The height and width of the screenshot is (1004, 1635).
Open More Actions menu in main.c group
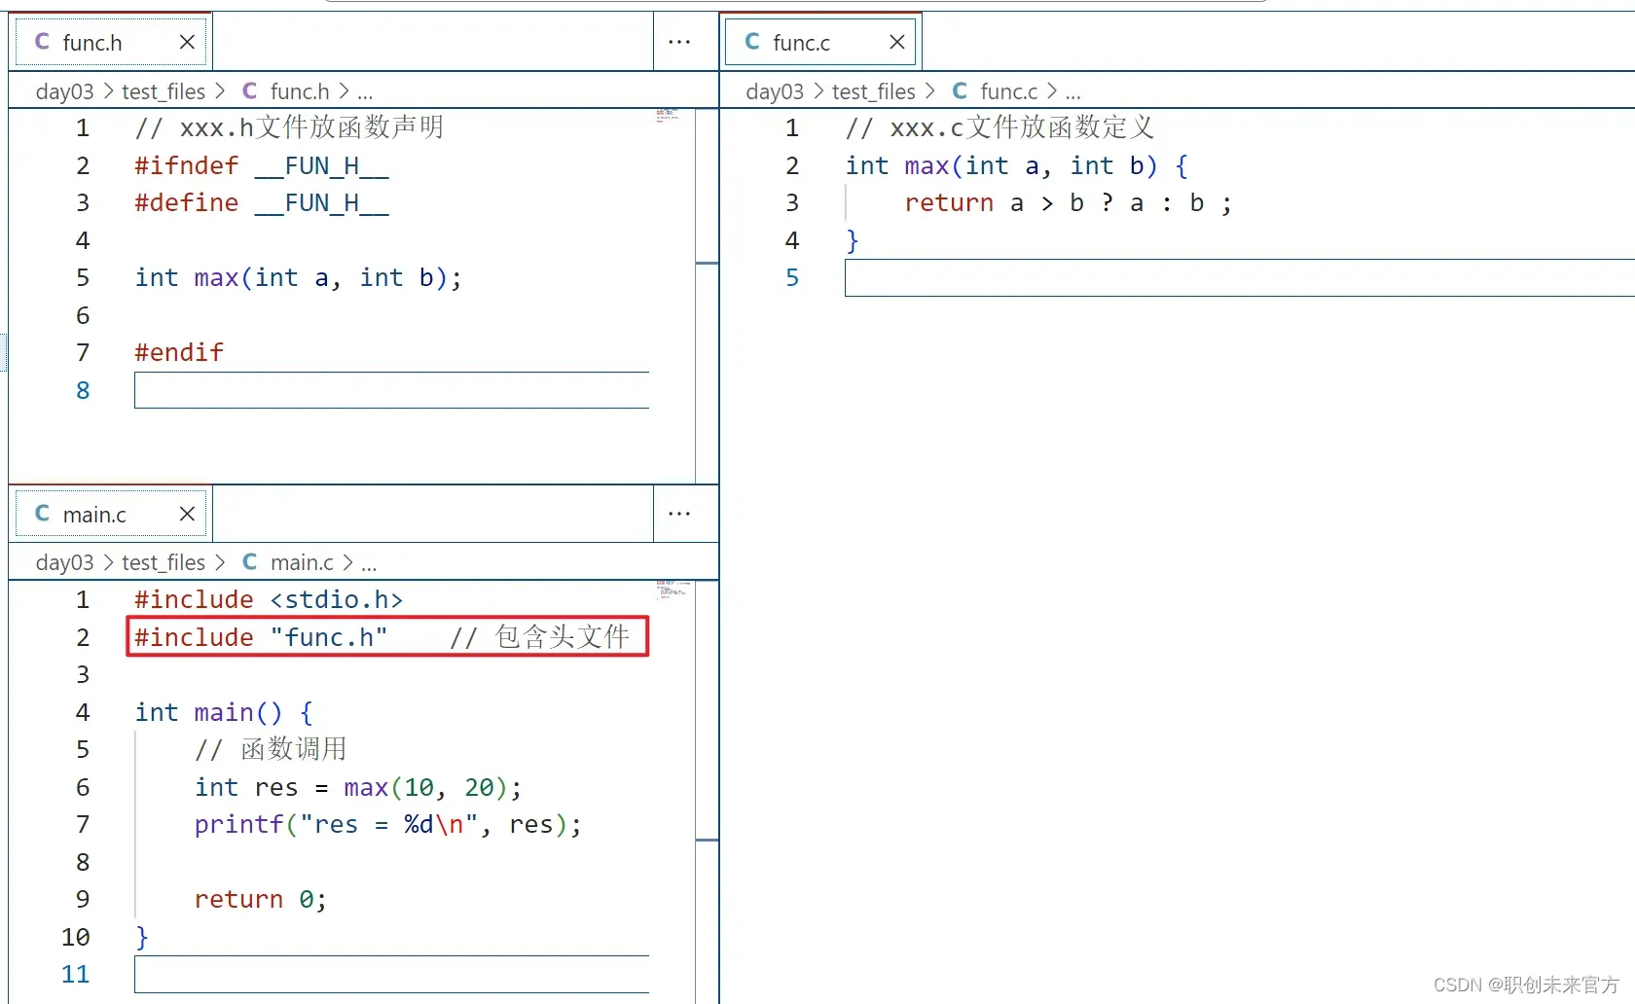679,514
